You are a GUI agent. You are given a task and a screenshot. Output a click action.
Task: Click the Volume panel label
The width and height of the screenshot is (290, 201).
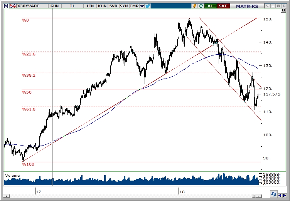(x=12, y=175)
